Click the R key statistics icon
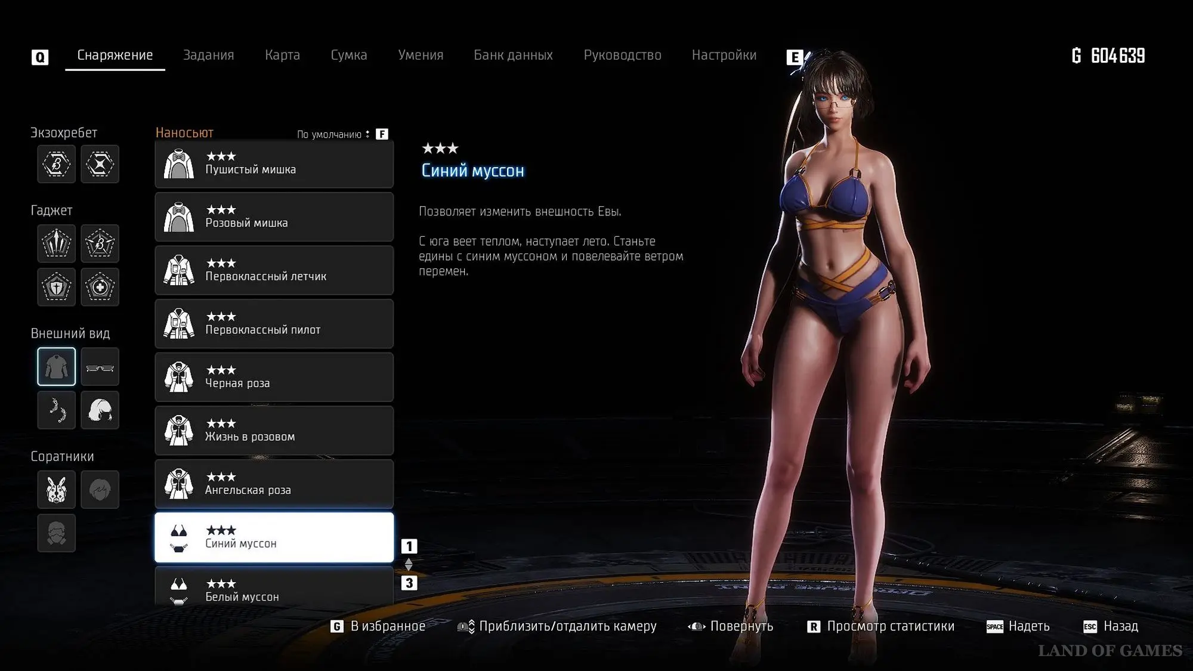Image resolution: width=1193 pixels, height=671 pixels. coord(814,626)
